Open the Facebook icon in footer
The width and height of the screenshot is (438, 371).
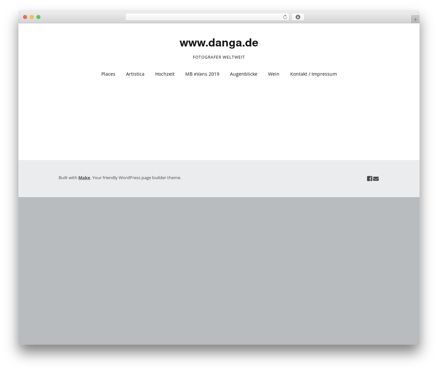click(370, 179)
